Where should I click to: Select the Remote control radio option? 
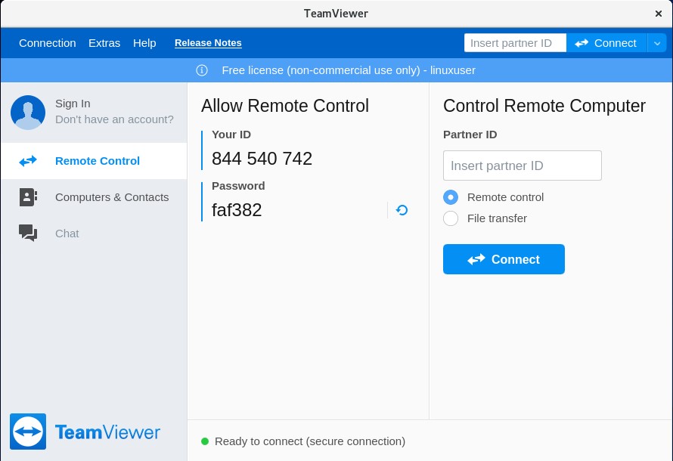tap(451, 197)
